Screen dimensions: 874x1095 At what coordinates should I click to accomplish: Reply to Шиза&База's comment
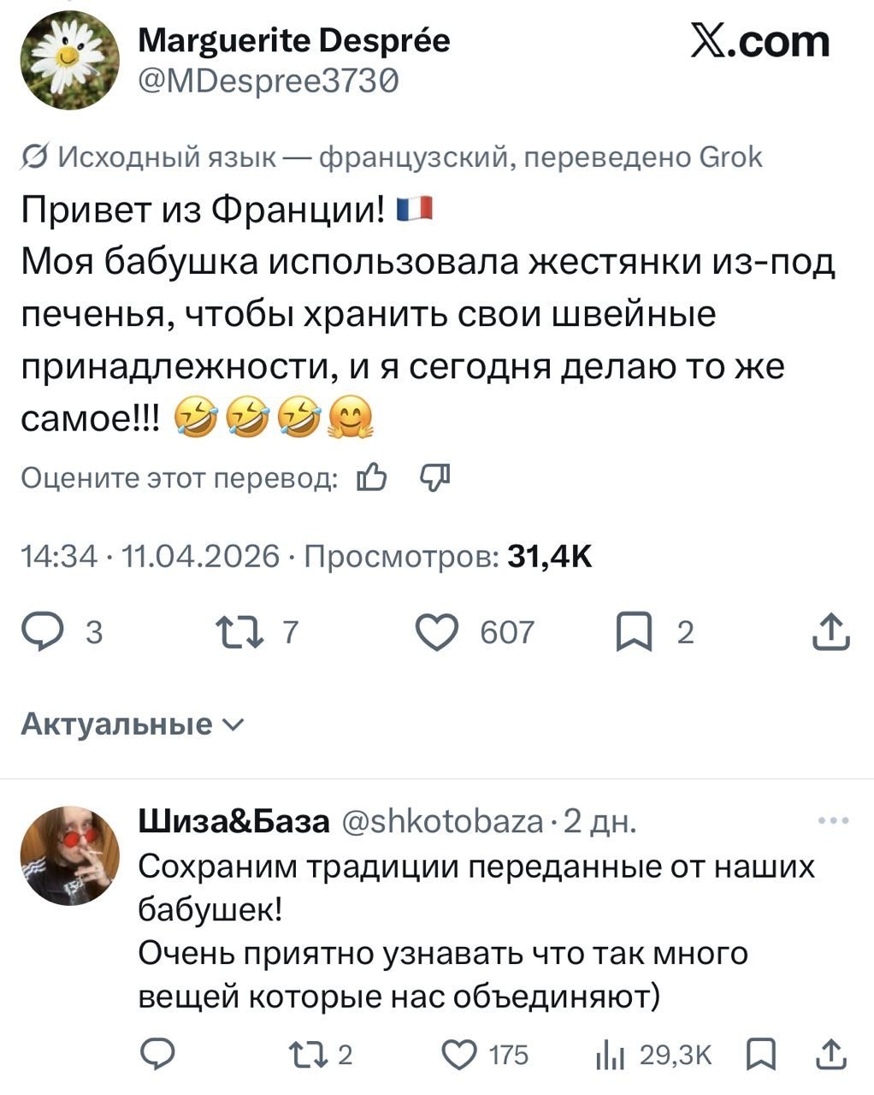158,1055
